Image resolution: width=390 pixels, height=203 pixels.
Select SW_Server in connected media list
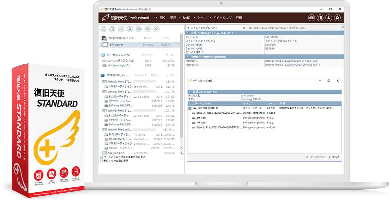(117, 44)
